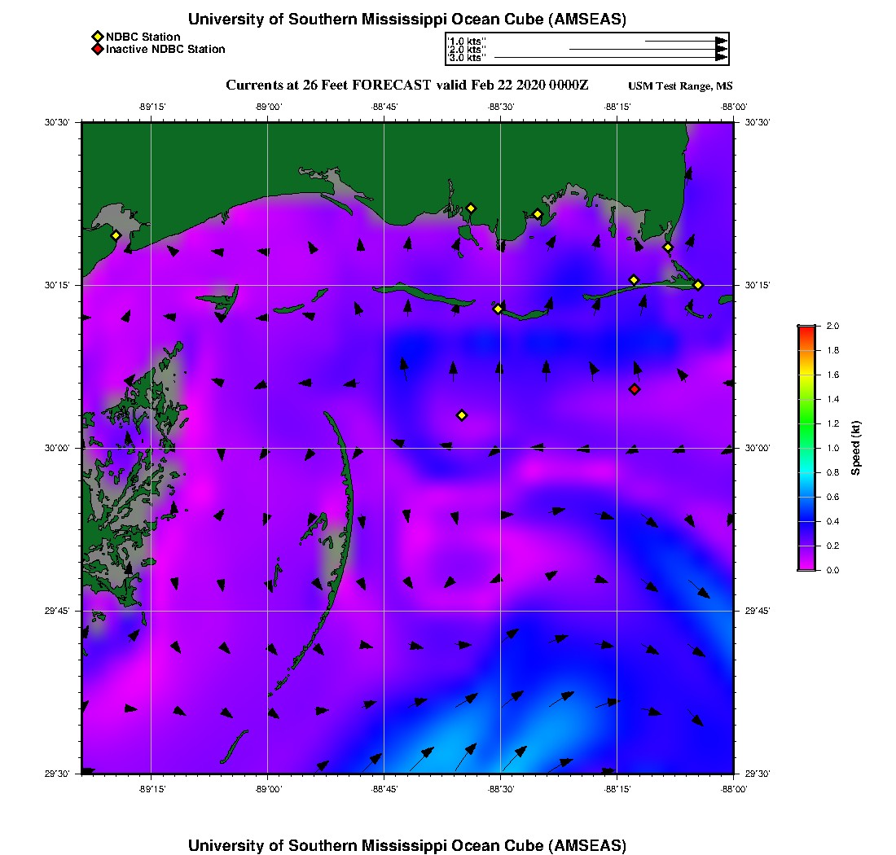896x855 pixels.
Task: Click the 30°15' latitude label on left axis
Action: [58, 285]
